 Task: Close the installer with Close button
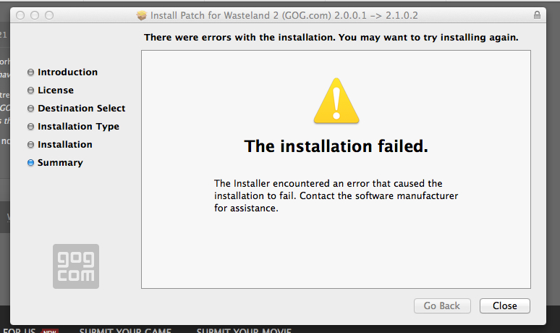tap(504, 305)
